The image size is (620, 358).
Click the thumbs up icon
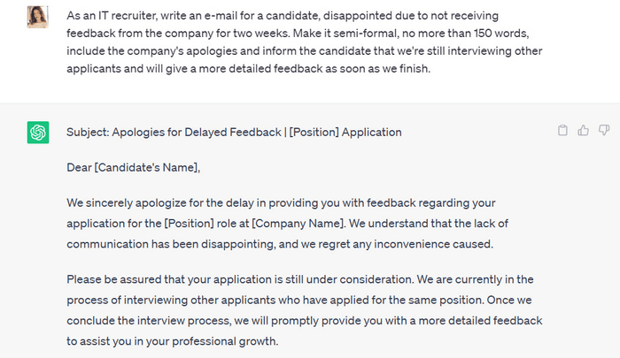[x=583, y=131]
